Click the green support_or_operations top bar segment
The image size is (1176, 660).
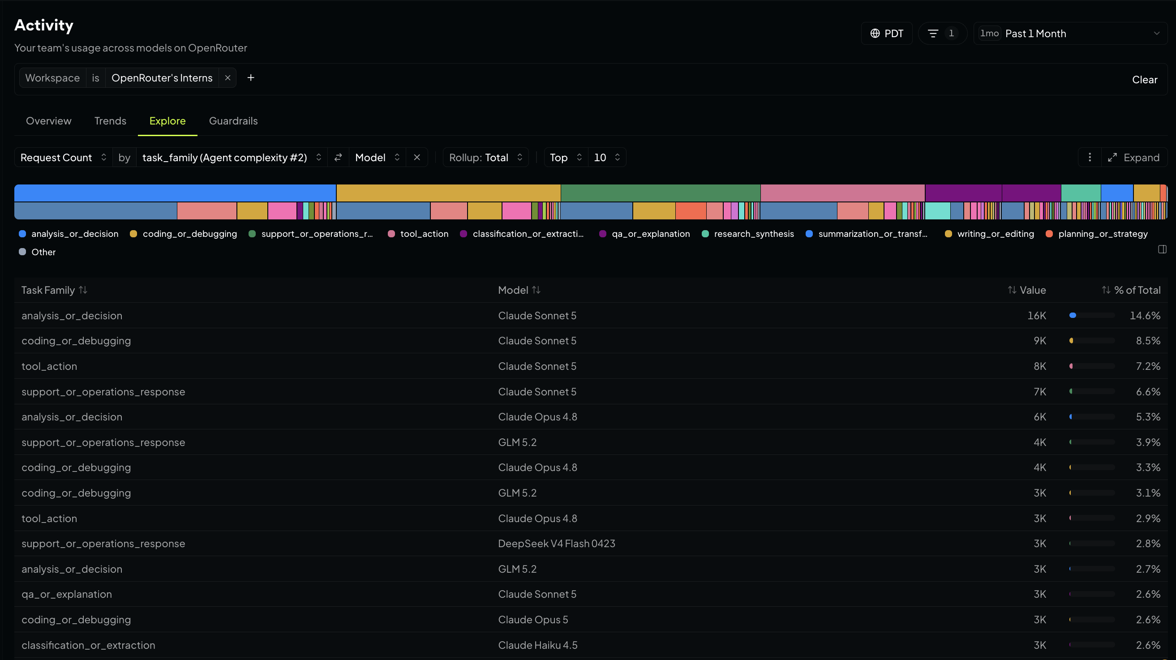coord(661,193)
